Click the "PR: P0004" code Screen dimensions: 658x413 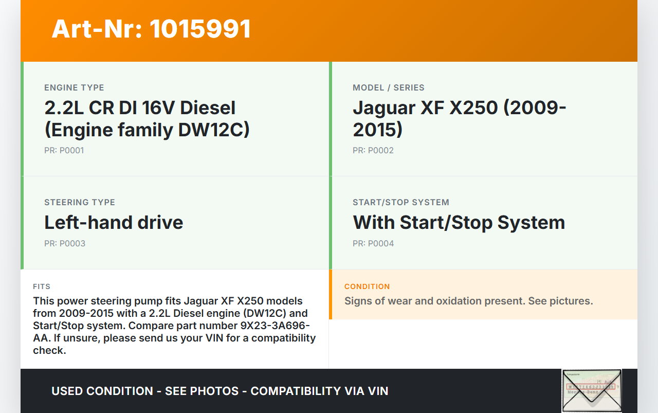pos(373,243)
